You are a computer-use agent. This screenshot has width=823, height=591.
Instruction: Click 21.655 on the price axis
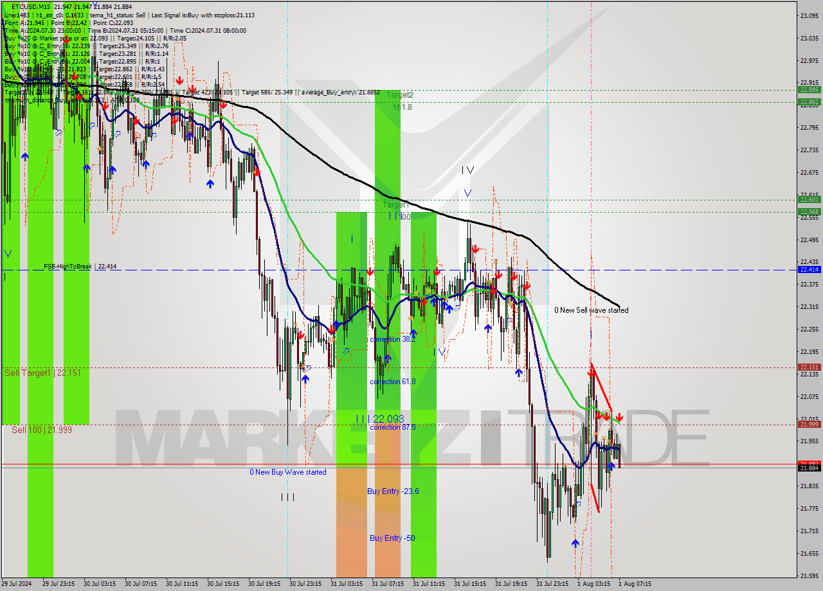808,553
